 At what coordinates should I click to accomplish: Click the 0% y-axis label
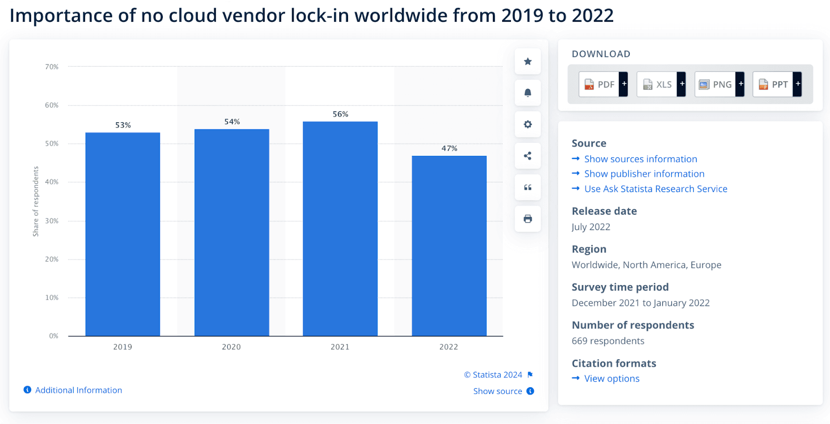(x=54, y=336)
